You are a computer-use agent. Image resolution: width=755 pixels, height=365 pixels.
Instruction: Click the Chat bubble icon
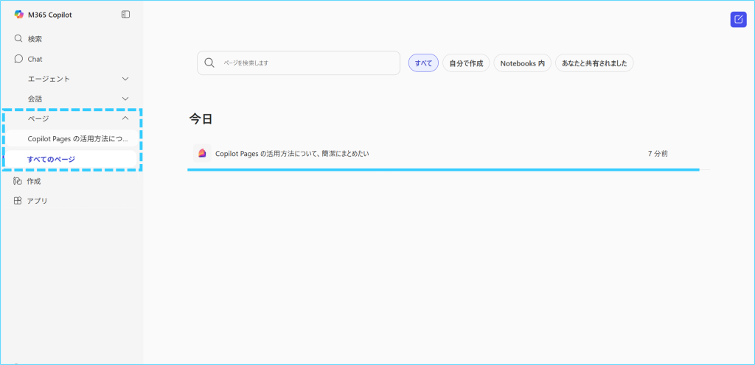click(x=18, y=59)
